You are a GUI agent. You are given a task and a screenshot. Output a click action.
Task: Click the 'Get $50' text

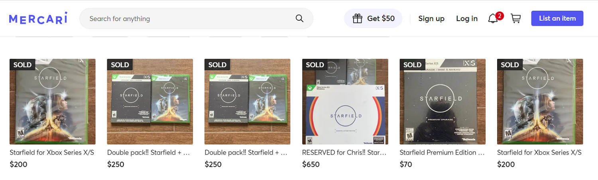(381, 19)
